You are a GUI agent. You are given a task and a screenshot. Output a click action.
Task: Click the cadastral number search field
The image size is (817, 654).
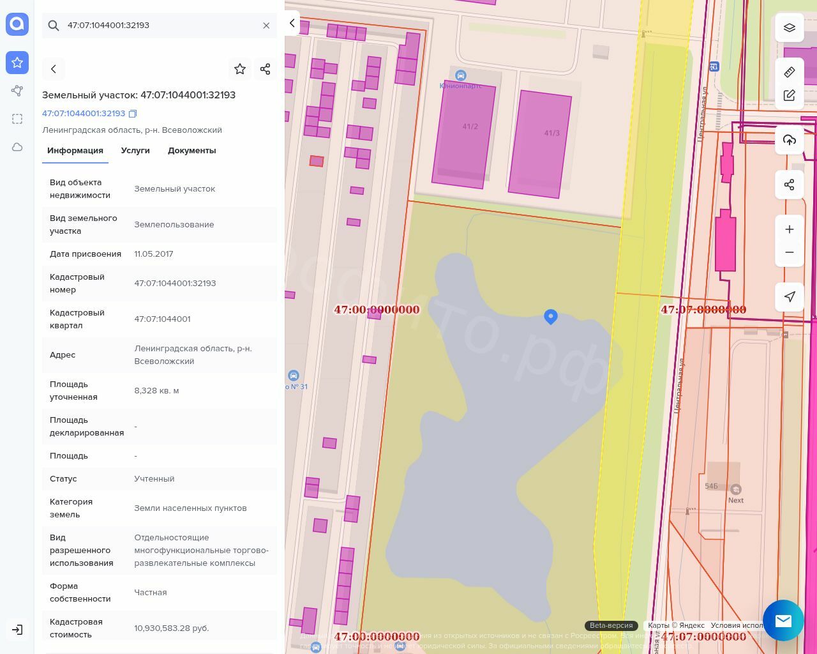[160, 26]
